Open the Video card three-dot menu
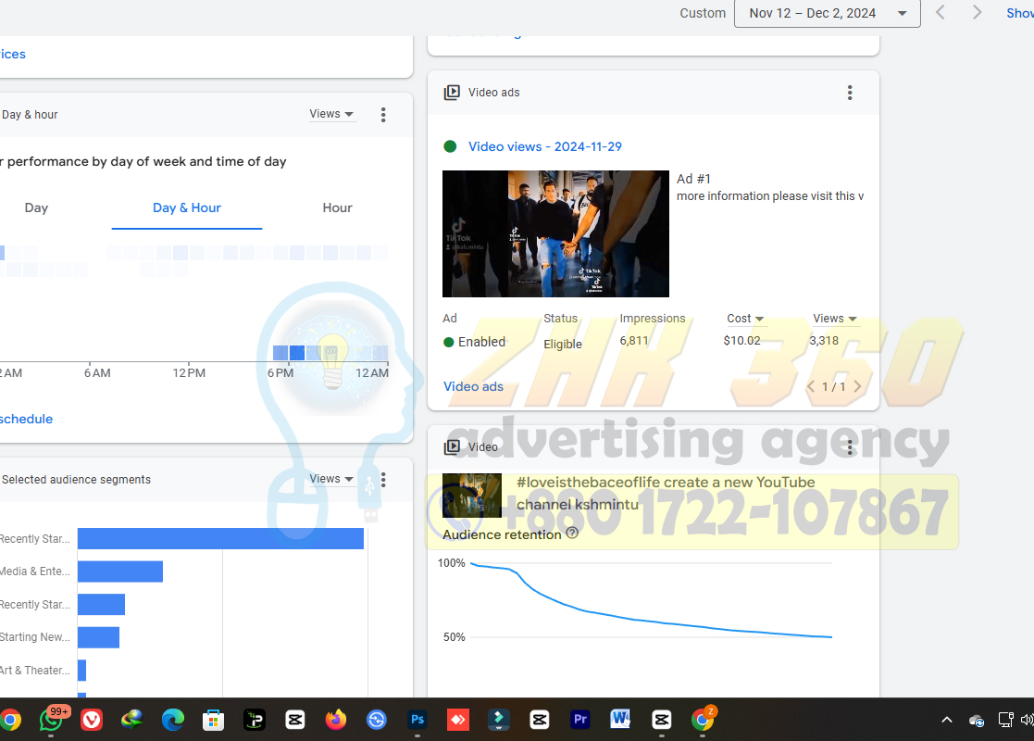 [x=850, y=447]
